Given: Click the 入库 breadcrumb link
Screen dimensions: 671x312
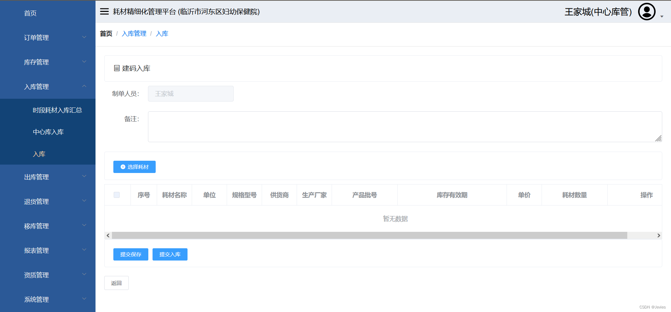Looking at the screenshot, I should tap(162, 34).
